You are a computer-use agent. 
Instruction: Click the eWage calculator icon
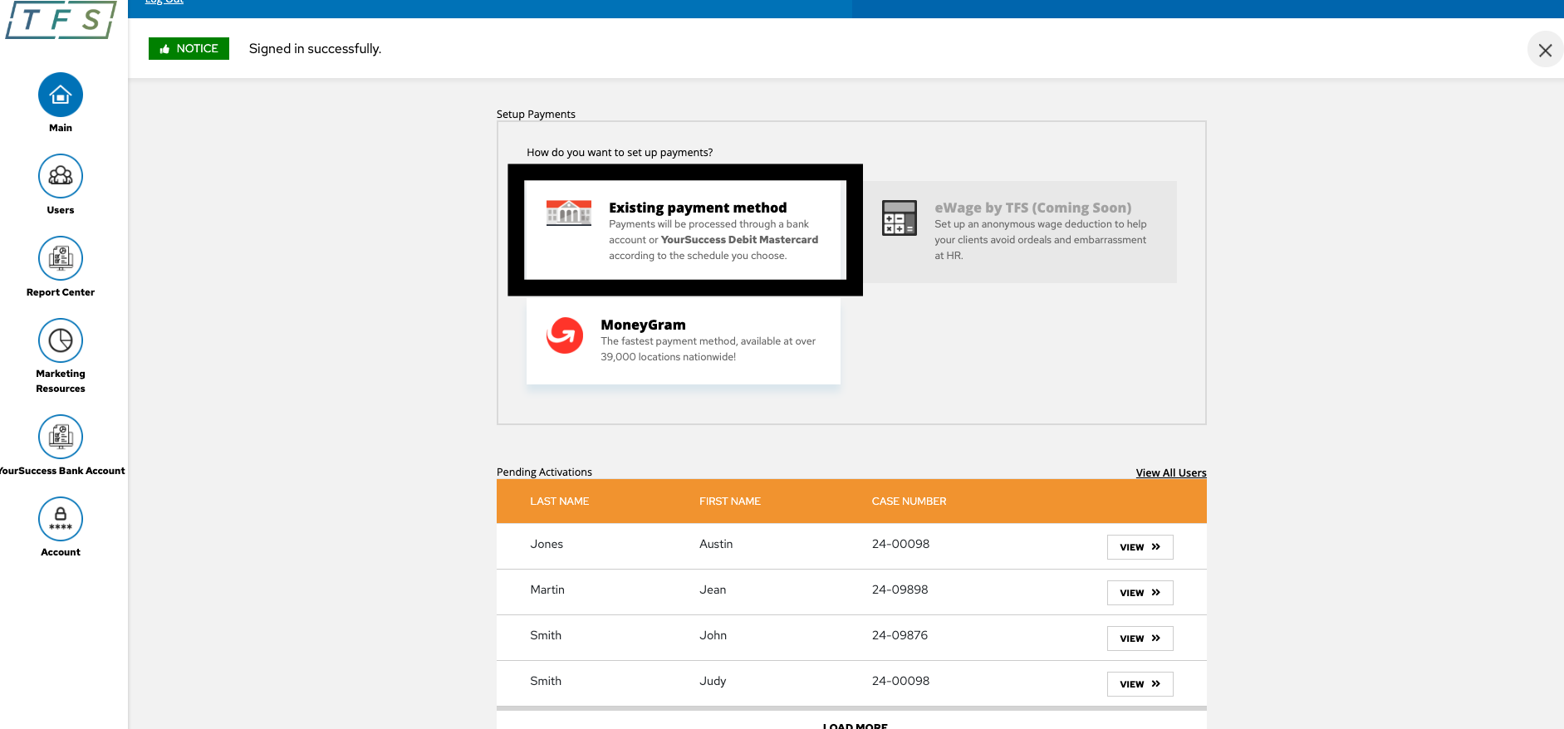899,218
